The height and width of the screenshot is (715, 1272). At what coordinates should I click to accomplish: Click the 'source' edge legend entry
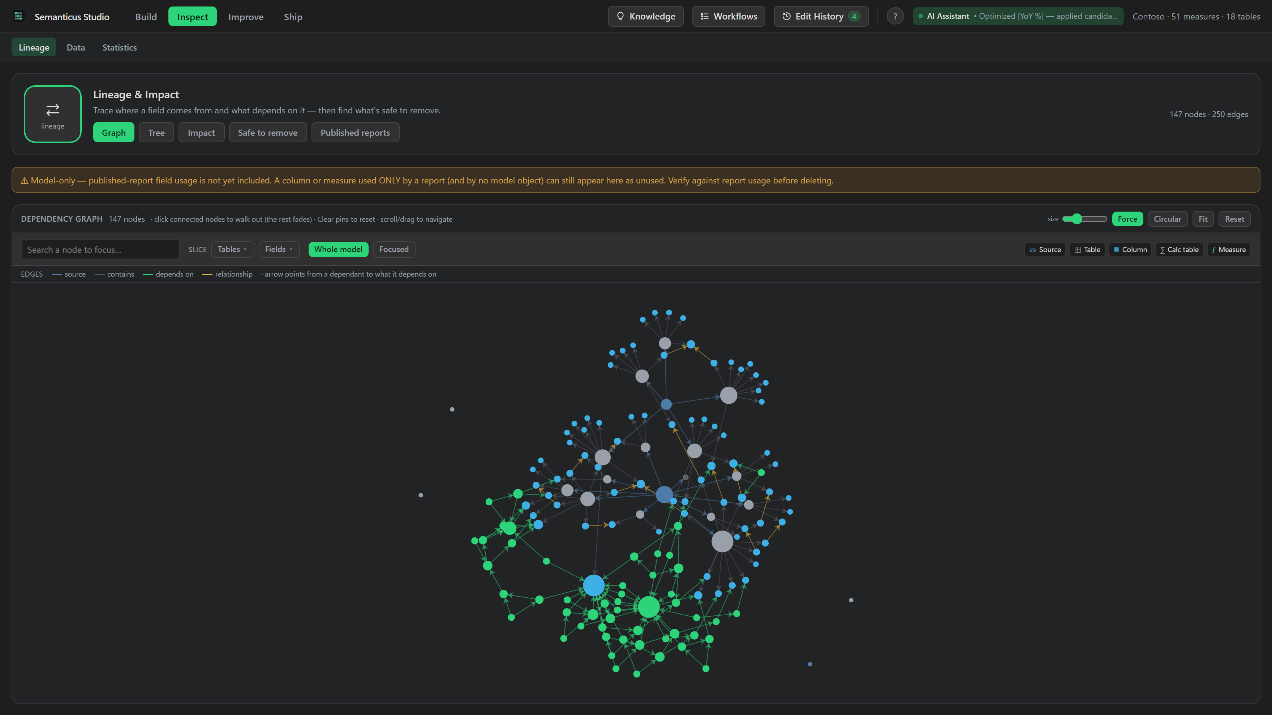pos(69,274)
